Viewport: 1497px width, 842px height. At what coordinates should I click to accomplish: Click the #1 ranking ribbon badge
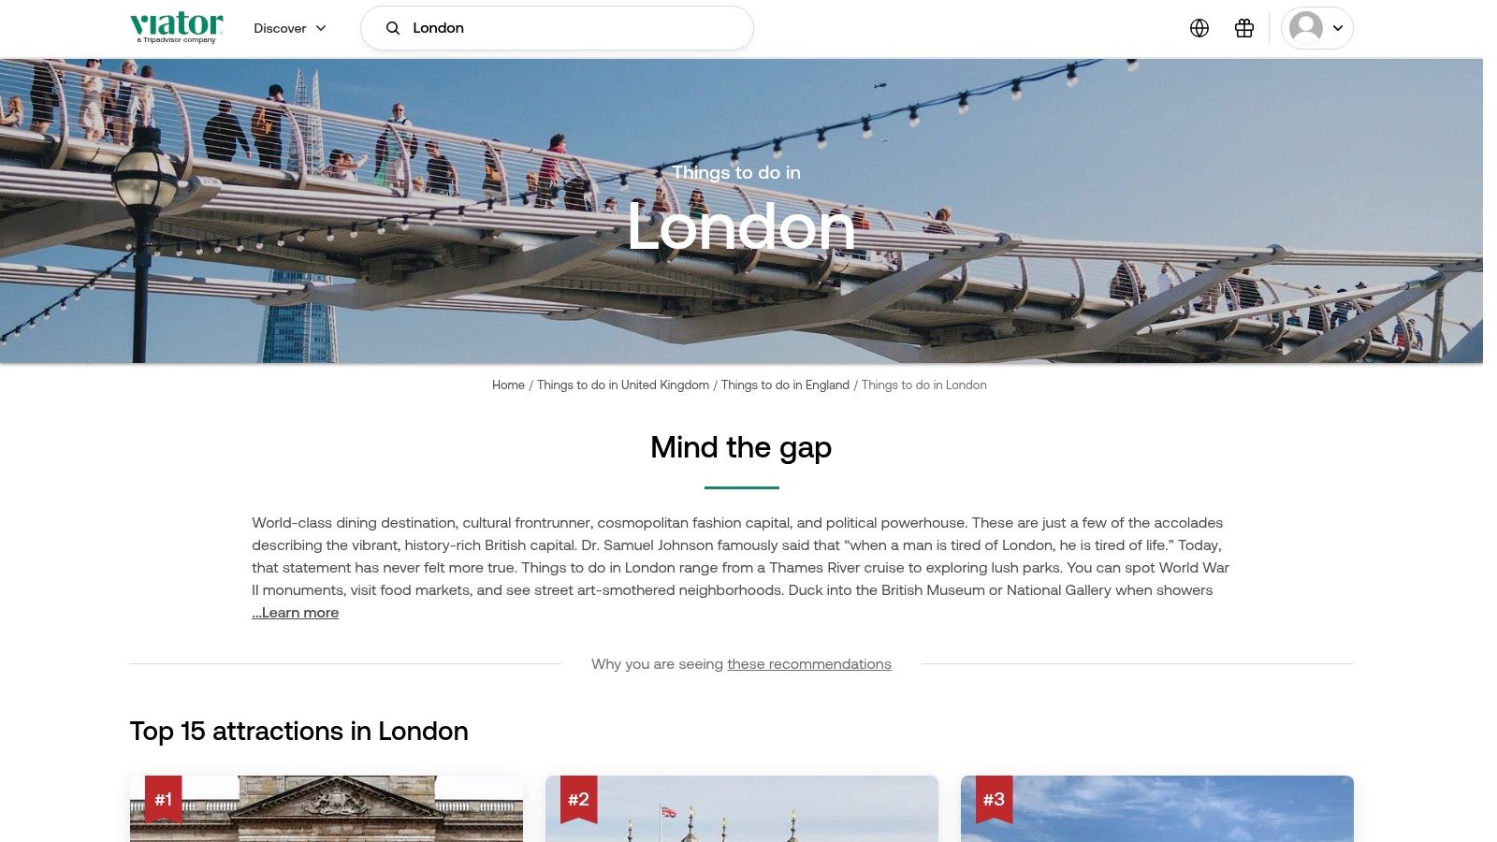click(164, 799)
